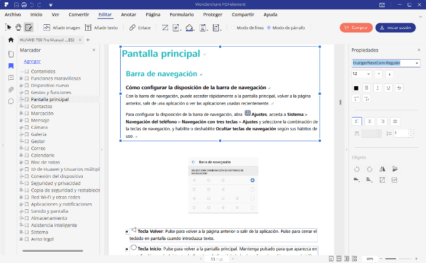This screenshot has height=263, width=426.
Task: Apply superscript formatting
Action: tap(356, 99)
